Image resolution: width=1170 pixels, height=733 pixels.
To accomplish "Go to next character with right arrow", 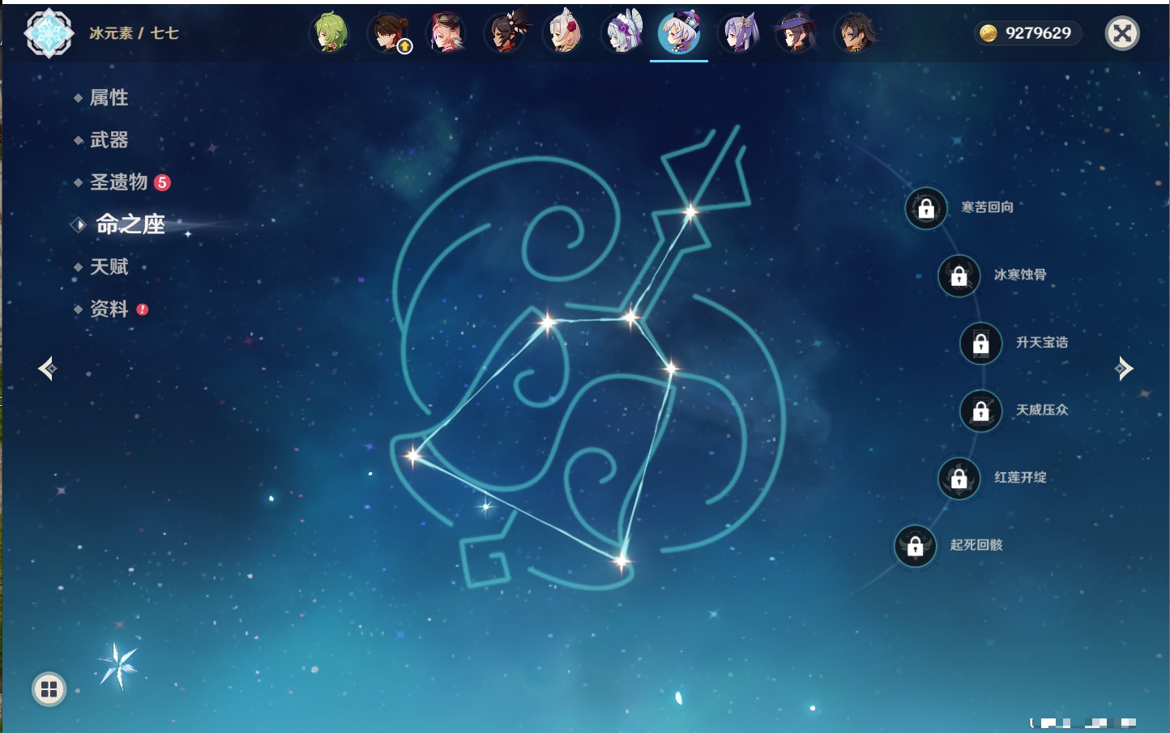I will pyautogui.click(x=1124, y=369).
